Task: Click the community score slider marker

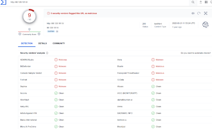Action: click(29, 29)
